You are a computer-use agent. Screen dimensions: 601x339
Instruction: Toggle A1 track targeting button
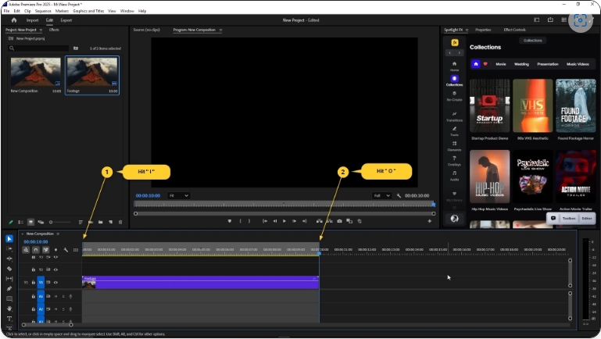click(x=41, y=296)
